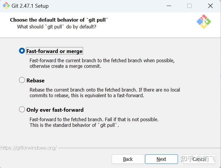Select the Fast-forward or merge radio button
Image resolution: width=221 pixels, height=168 pixels.
point(22,51)
